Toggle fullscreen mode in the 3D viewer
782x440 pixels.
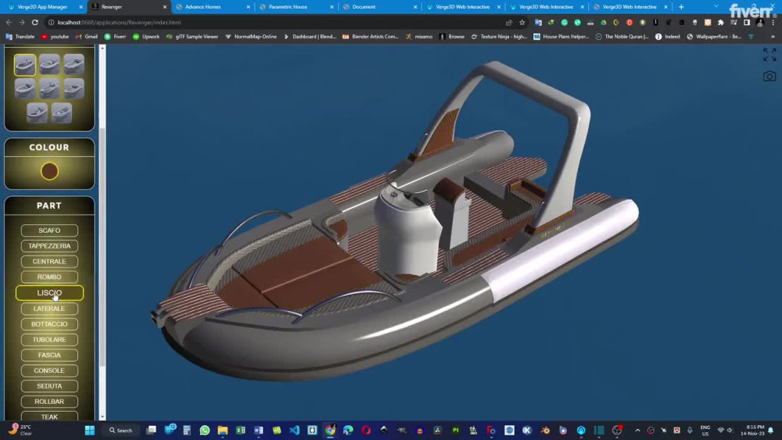point(769,54)
